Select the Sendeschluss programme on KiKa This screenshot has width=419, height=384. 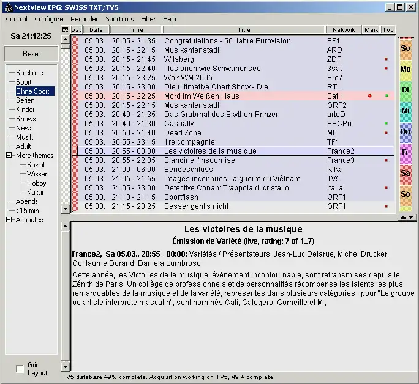click(236, 170)
